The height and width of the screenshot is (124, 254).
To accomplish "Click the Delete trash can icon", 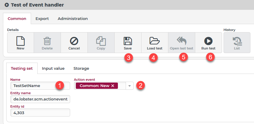I will click(x=47, y=41).
